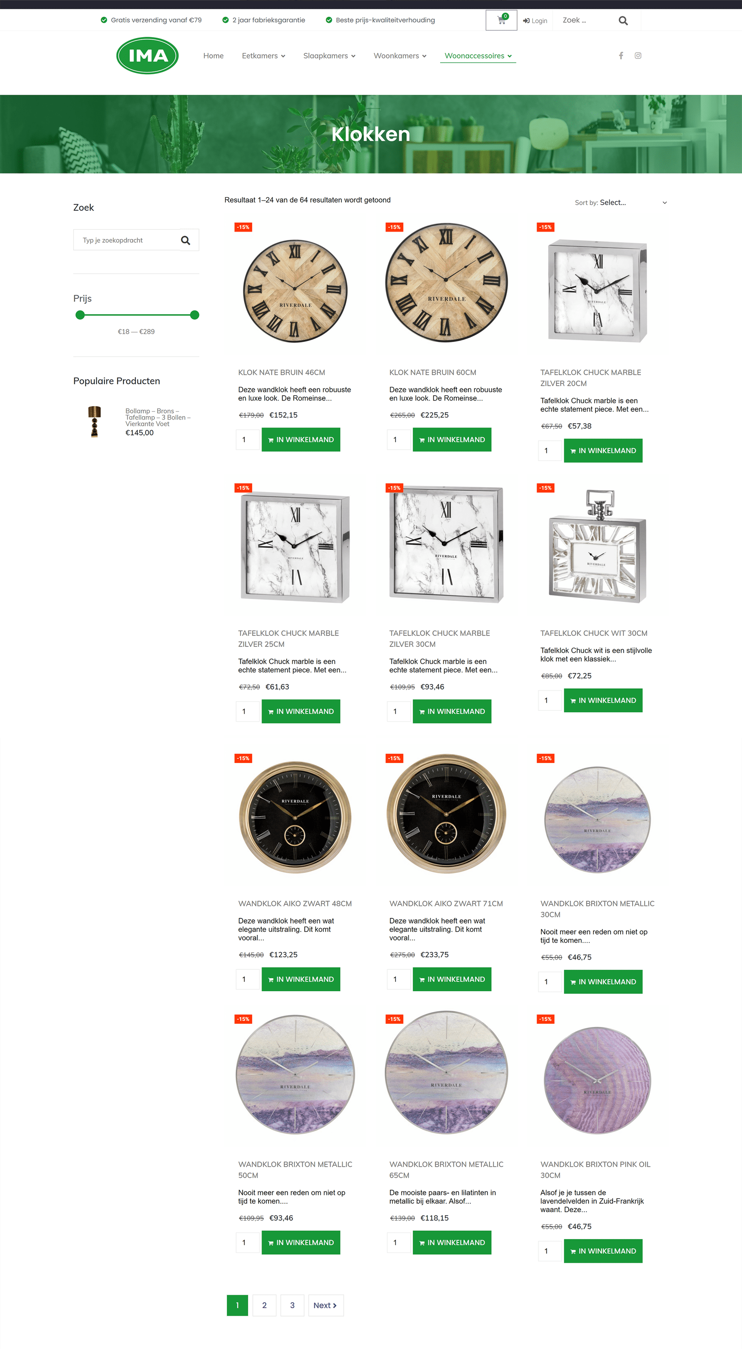Open the shopping cart icon
The image size is (742, 1349).
pyautogui.click(x=501, y=20)
